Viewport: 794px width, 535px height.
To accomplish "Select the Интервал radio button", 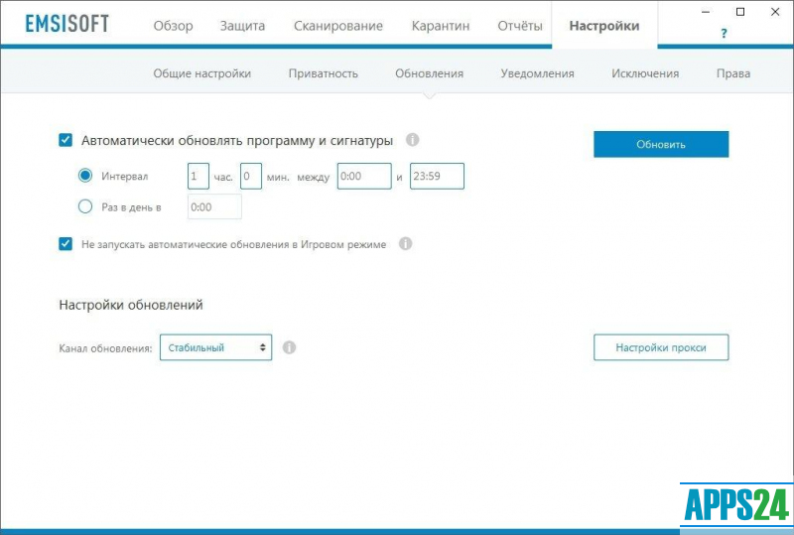I will click(84, 176).
